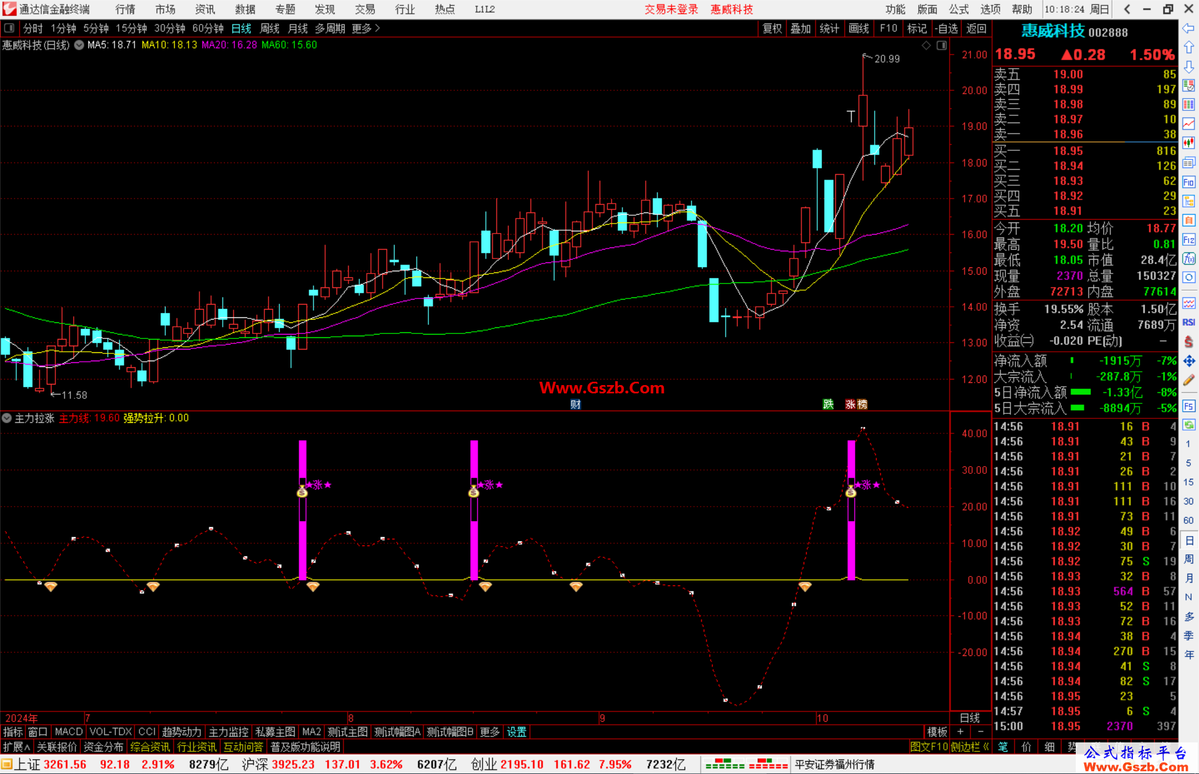Screen dimensions: 1199x774
Task: Open the 指标 indicator menu at the bottom left
Action: (13, 732)
